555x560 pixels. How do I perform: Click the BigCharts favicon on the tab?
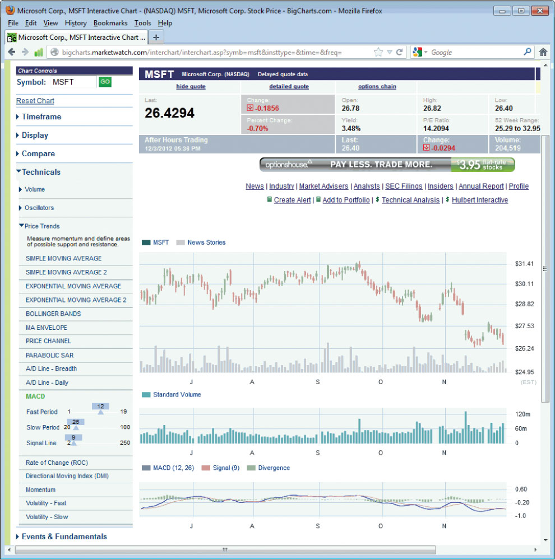tap(12, 38)
